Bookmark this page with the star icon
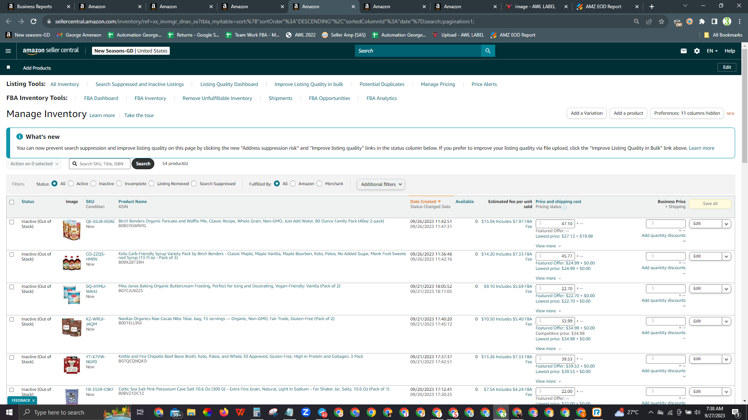 (x=662, y=21)
